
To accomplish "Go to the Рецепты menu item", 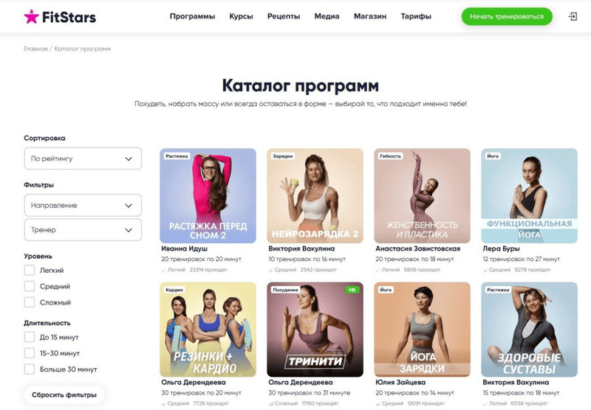I will coord(284,16).
